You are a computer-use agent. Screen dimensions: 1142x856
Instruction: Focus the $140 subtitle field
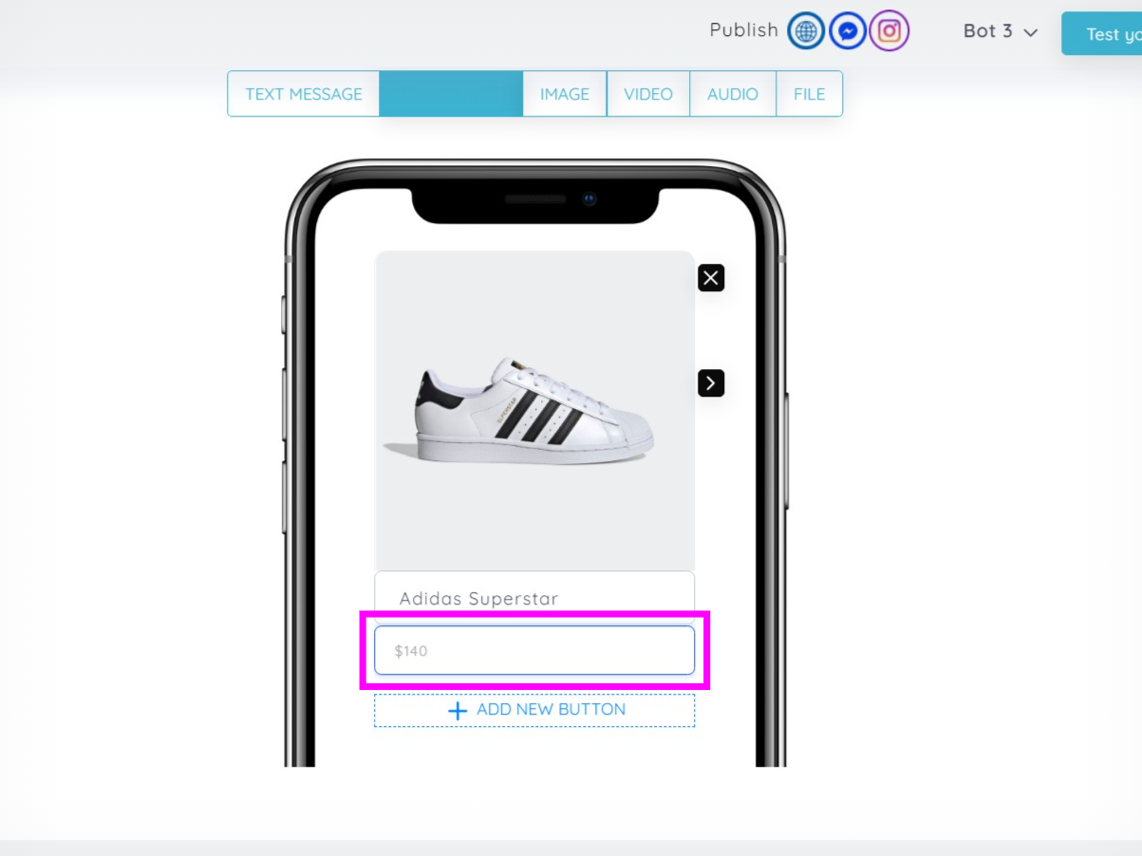[534, 651]
